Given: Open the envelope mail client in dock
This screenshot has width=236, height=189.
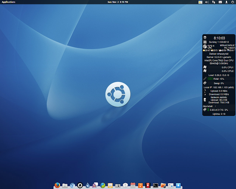Looking at the screenshot, I should 110,185.
